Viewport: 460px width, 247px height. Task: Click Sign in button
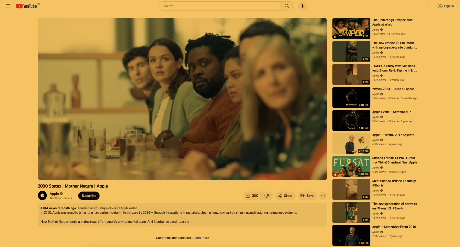tap(446, 6)
